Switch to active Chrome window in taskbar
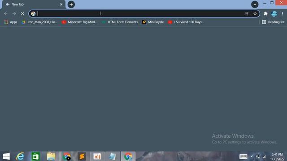This screenshot has width=287, height=161. (x=128, y=157)
